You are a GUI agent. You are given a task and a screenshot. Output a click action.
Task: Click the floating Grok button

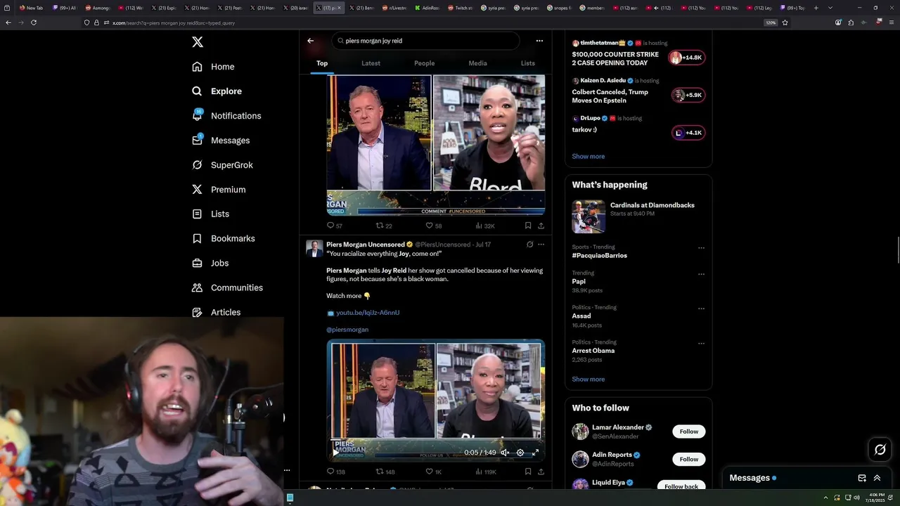pyautogui.click(x=880, y=450)
